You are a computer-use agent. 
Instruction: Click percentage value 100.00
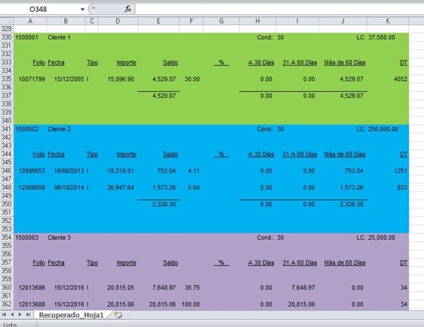point(191,304)
